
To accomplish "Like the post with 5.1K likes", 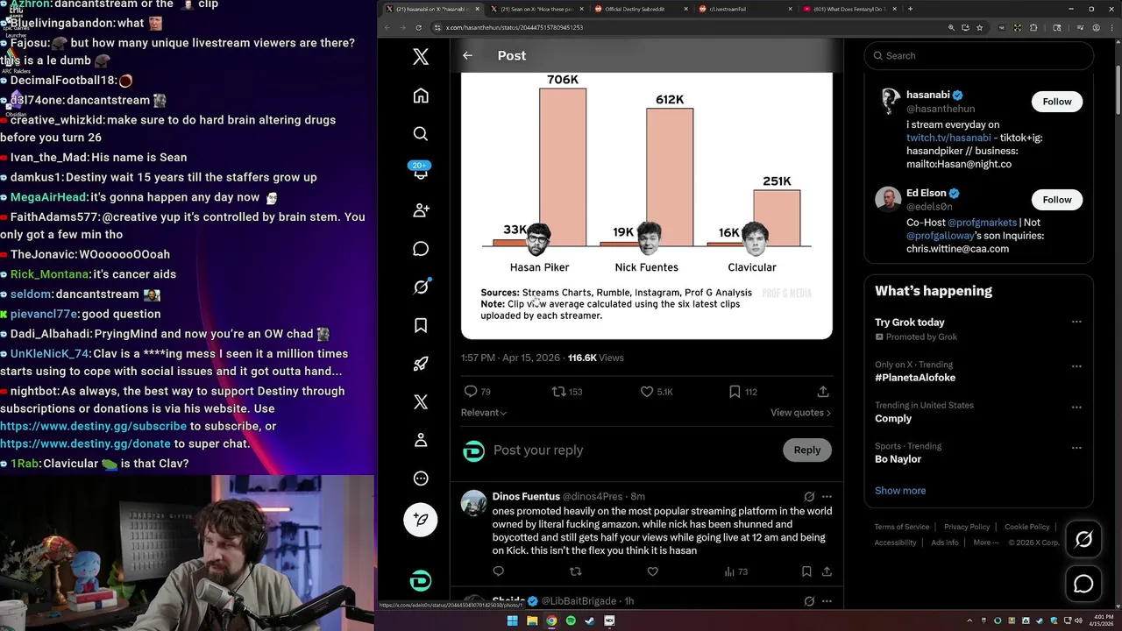I will pyautogui.click(x=656, y=392).
